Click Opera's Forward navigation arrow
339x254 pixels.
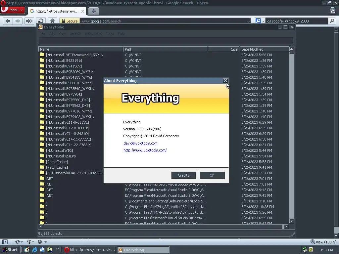(18, 21)
